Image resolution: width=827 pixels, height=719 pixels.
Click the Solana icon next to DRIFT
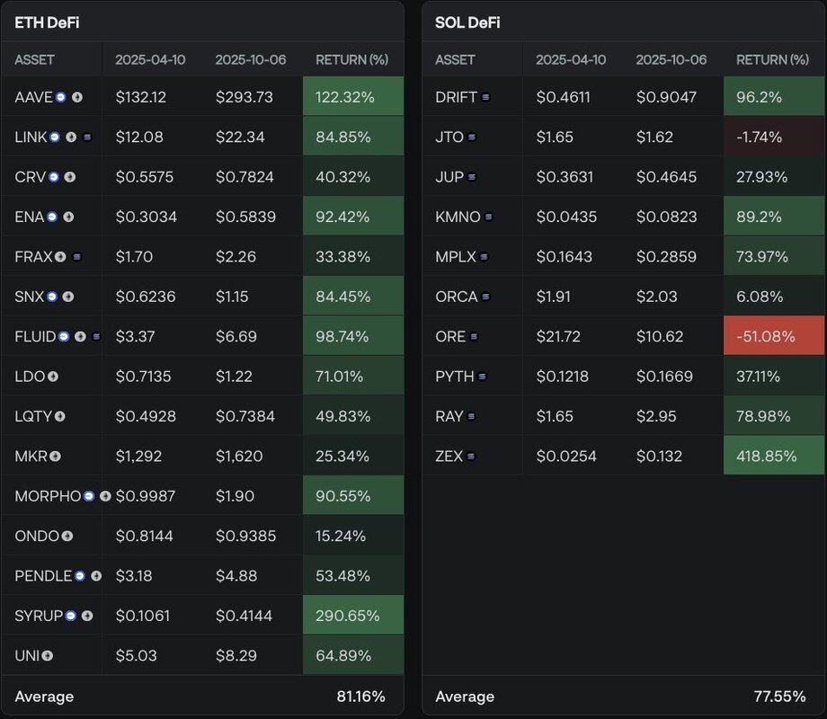[486, 97]
